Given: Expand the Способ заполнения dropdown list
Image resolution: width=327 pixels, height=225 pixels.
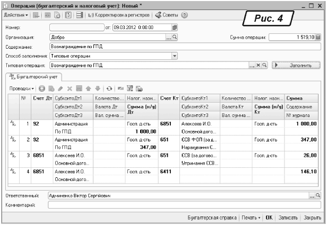Looking at the screenshot, I should [174, 56].
